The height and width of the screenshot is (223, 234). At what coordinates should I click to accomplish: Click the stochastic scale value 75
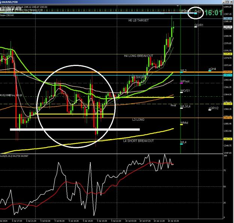[x=225, y=170]
